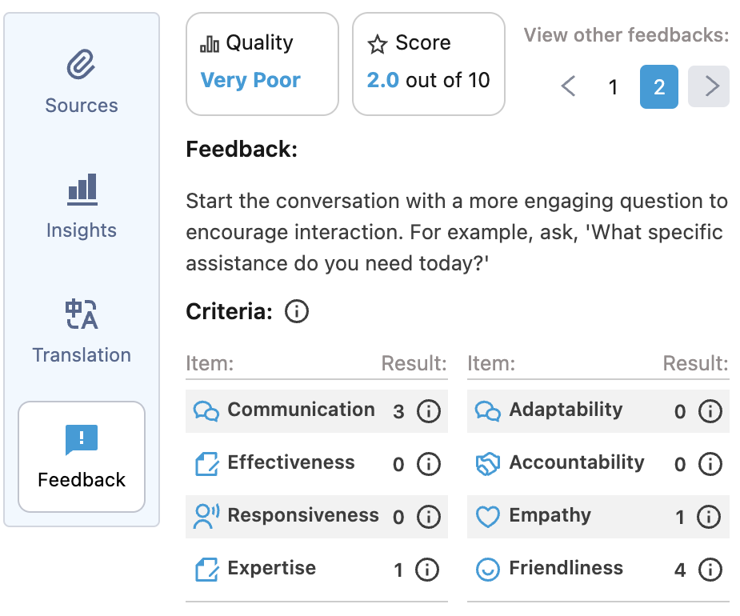Click the Communication speech bubbles icon

click(x=207, y=410)
